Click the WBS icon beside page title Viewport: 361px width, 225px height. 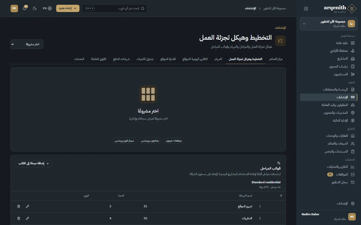point(281,41)
